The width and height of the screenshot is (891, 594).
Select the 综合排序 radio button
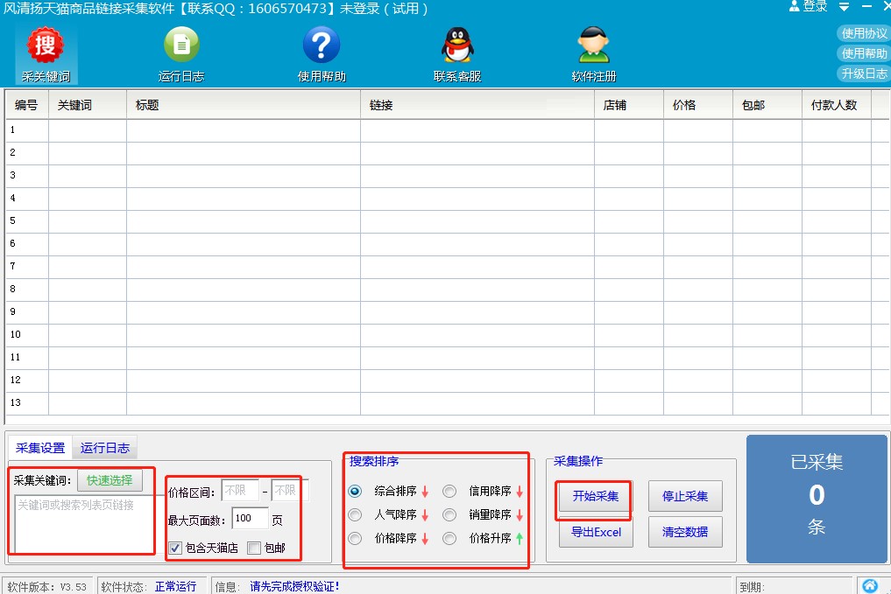355,491
